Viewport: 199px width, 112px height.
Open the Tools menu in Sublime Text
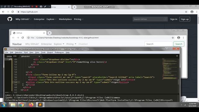pos(43,53)
